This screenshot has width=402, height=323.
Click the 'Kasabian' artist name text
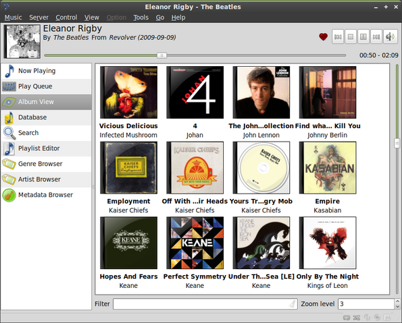tap(328, 210)
